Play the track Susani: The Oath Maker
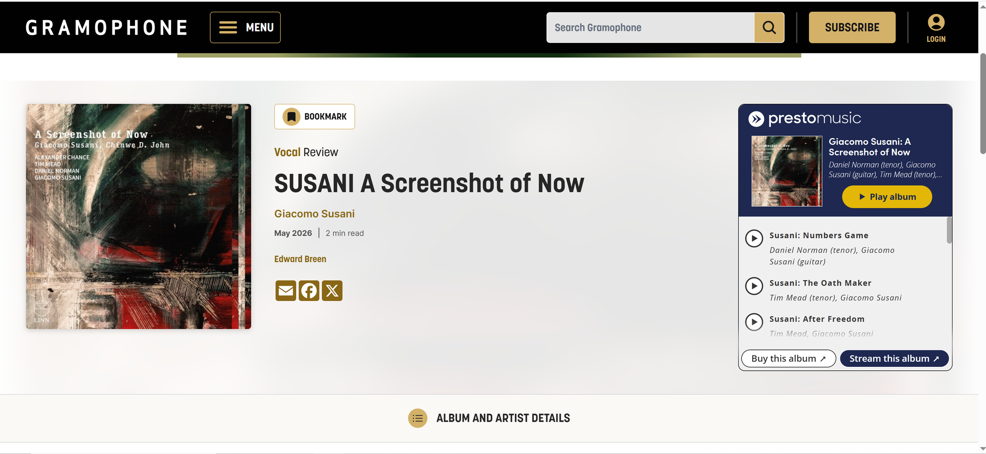Image resolution: width=986 pixels, height=454 pixels. click(x=754, y=286)
